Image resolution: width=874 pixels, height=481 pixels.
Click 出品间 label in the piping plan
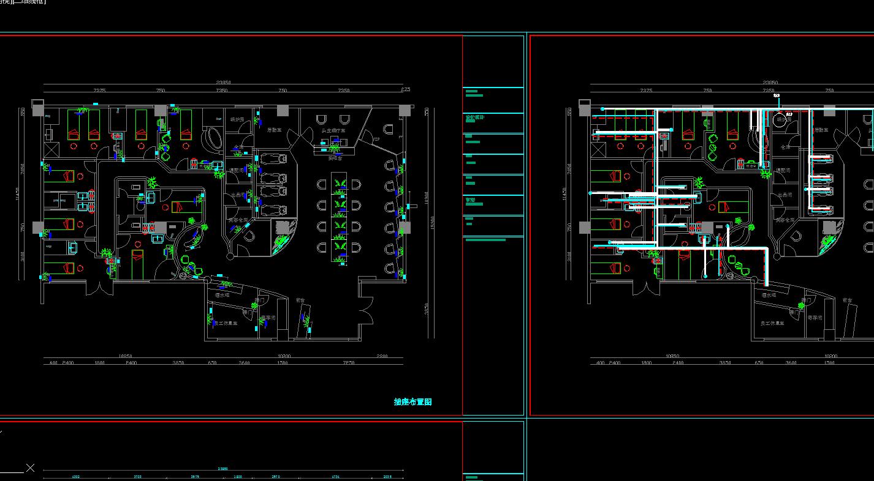coord(785,195)
